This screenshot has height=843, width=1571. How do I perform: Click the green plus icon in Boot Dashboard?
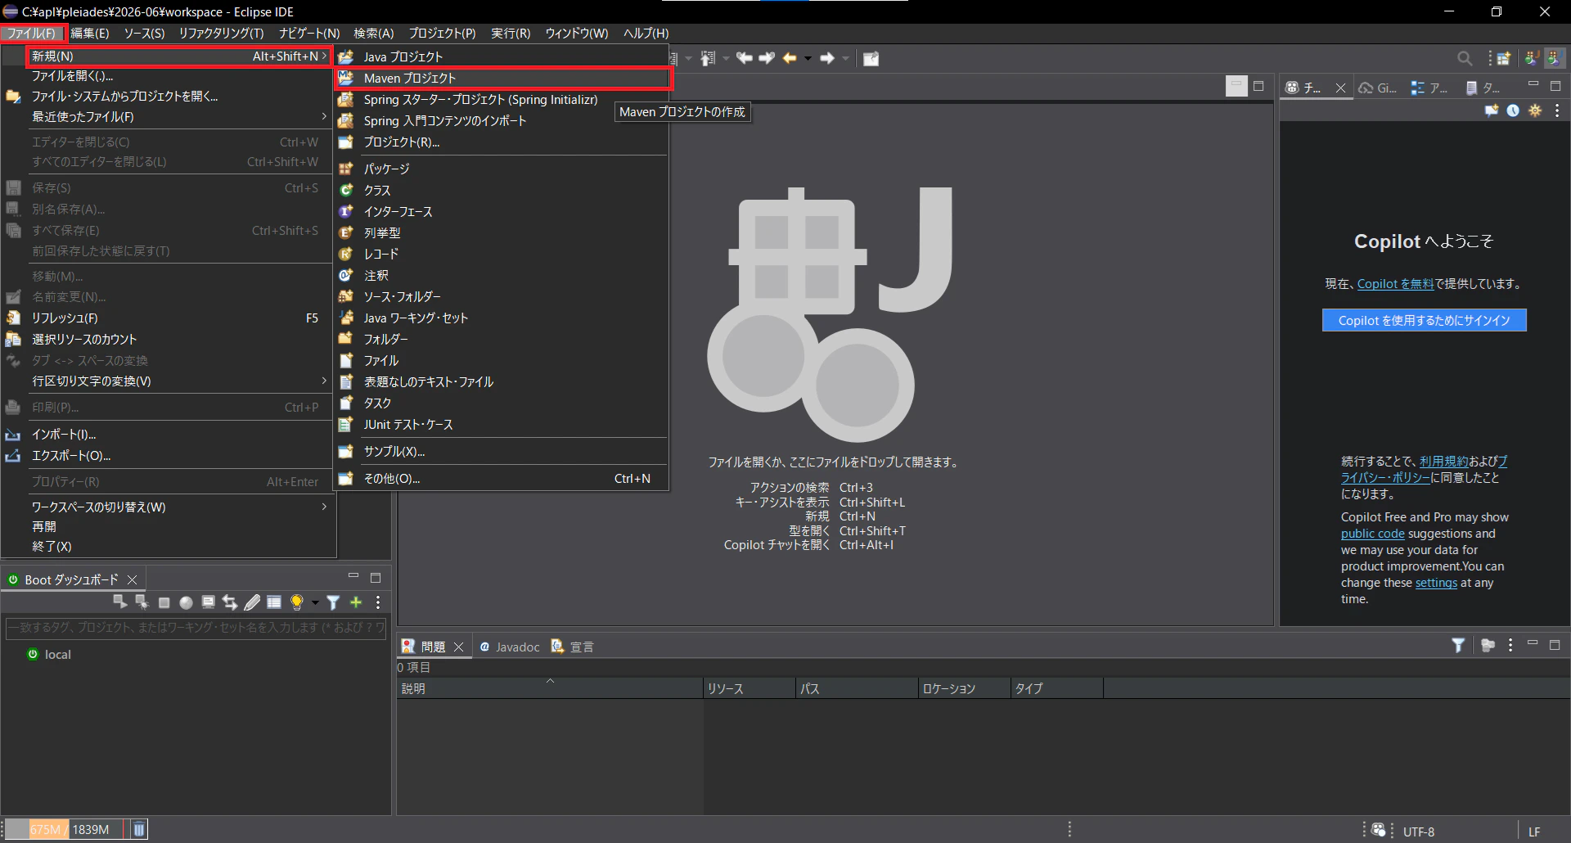(356, 602)
